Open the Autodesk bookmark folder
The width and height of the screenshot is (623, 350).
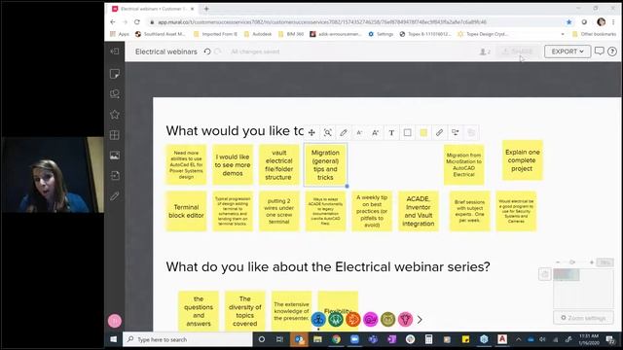click(x=258, y=34)
